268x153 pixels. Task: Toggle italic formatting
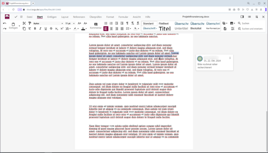[40, 29]
